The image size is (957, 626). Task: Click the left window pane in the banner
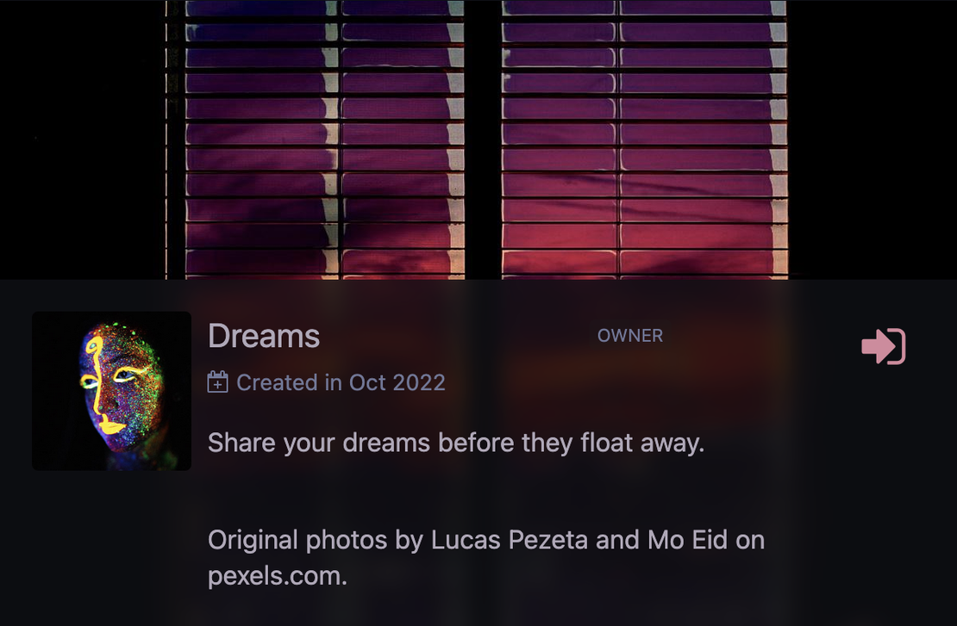pos(315,138)
